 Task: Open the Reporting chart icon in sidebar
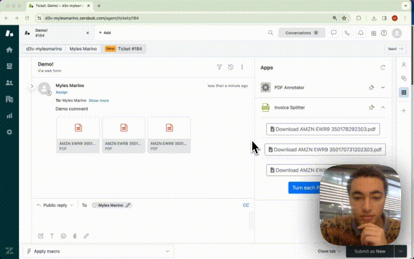coord(9,115)
